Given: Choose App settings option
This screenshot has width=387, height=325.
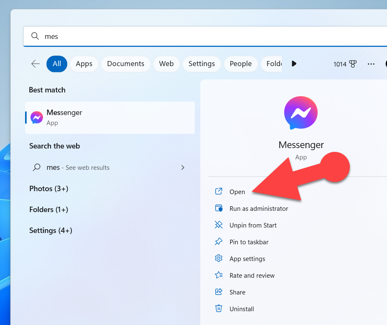Looking at the screenshot, I should click(x=247, y=259).
